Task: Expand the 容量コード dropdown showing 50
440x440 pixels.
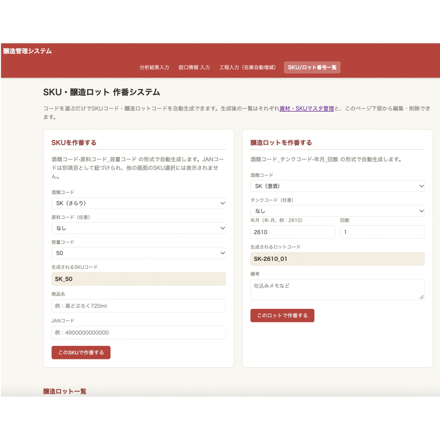Action: pos(139,253)
